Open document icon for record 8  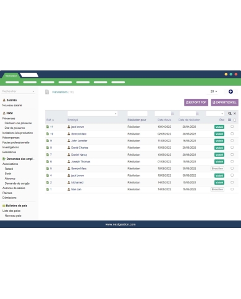point(48,148)
